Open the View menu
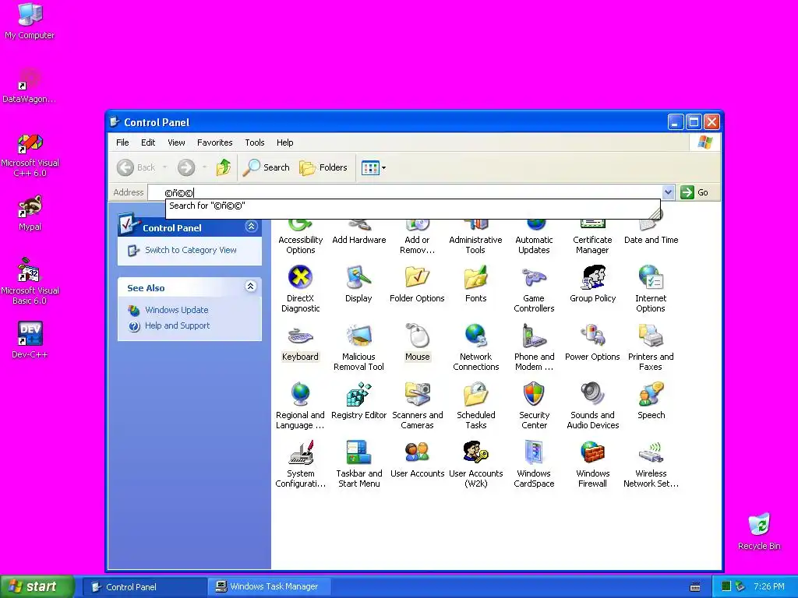The width and height of the screenshot is (798, 598). pos(176,142)
